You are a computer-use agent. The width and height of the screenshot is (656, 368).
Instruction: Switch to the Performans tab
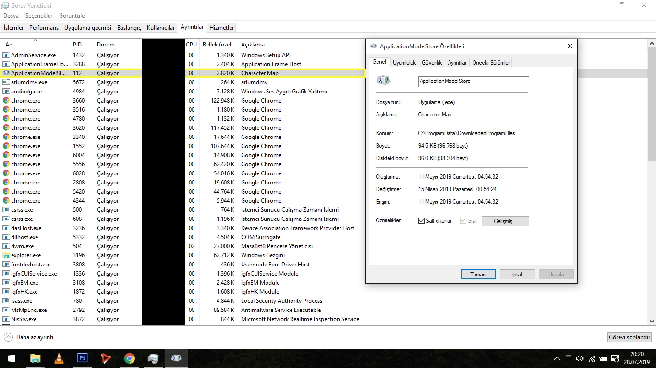point(44,28)
